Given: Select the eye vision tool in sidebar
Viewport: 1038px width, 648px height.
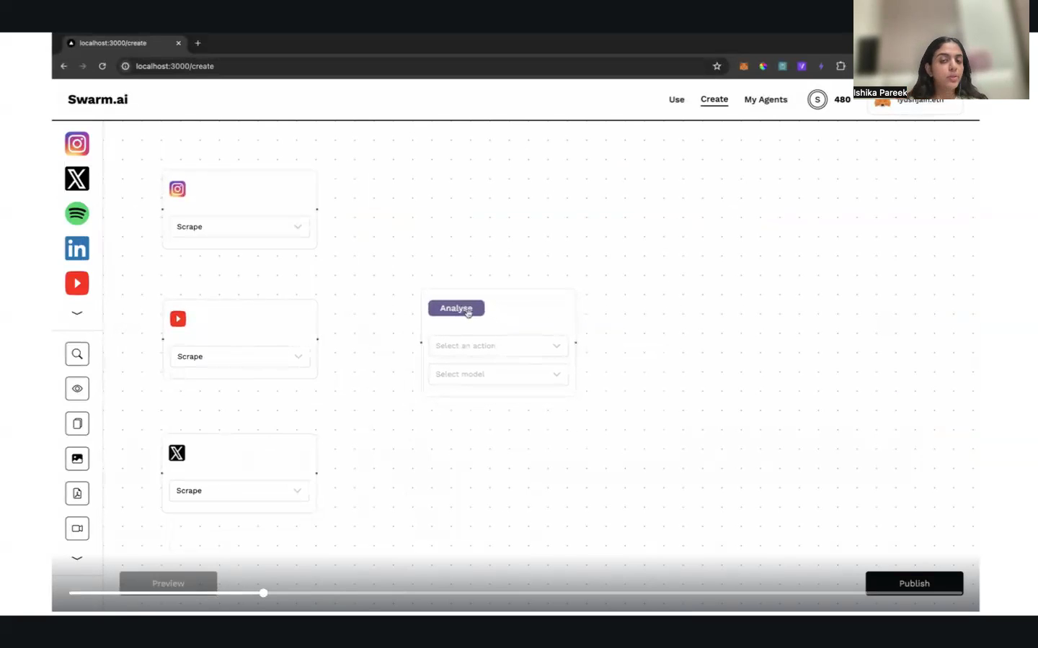Looking at the screenshot, I should coord(77,389).
